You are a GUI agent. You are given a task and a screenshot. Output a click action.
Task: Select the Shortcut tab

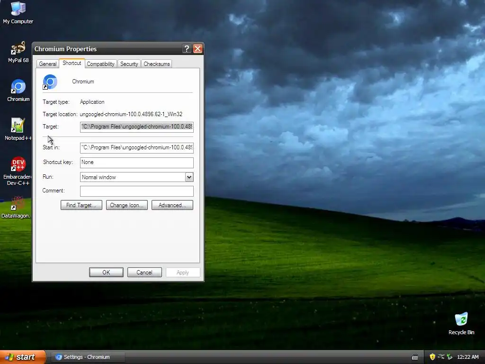pyautogui.click(x=72, y=63)
